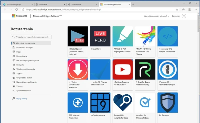200x123 pixels.
Task: Select the Komunikacja category
Action: (22, 56)
